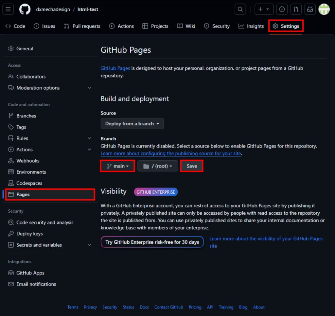
Task: Expand the Rules chevron
Action: 90,138
